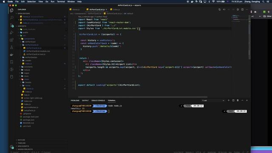Open the Docker whale icon view
Screen dimensions: 272x153
click(11, 55)
